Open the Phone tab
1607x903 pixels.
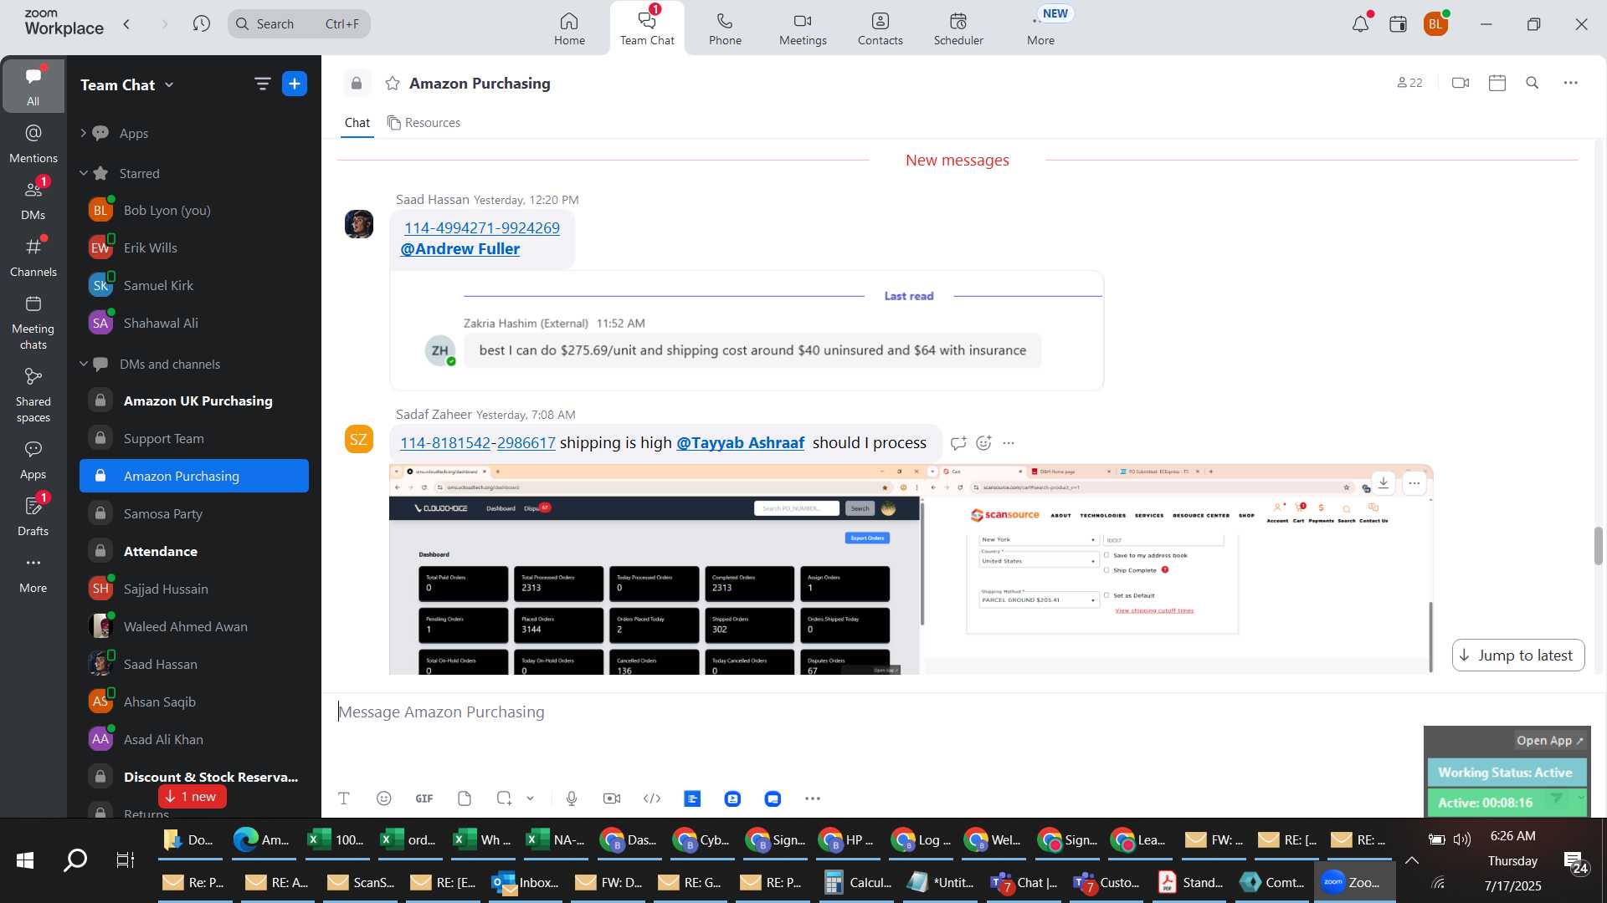(725, 28)
